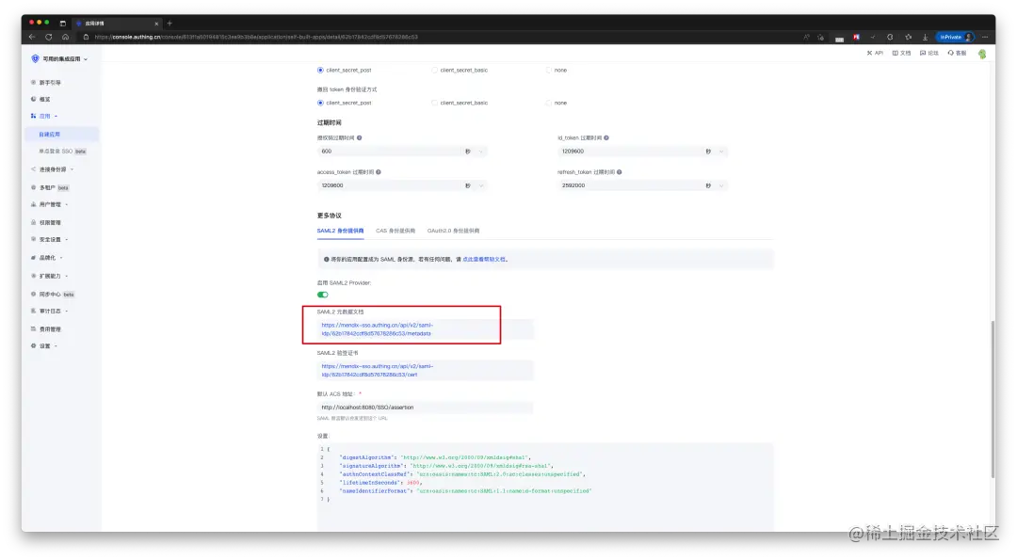Open the SAML2 metadata URL link
This screenshot has width=1017, height=560.
[378, 329]
